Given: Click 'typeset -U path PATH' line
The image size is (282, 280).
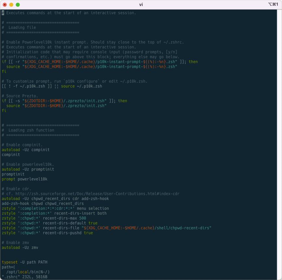Looking at the screenshot, I should pyautogui.click(x=24, y=262).
